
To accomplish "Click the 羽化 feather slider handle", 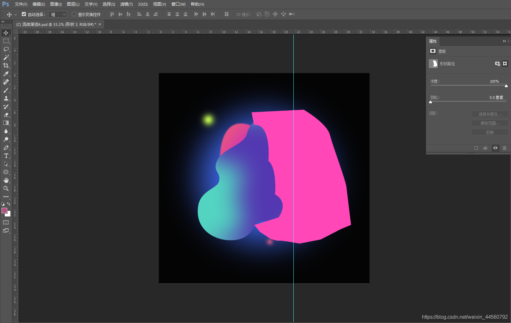I will click(430, 102).
